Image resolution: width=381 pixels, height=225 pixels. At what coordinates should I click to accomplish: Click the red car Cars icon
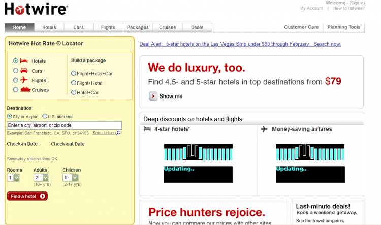tap(24, 71)
